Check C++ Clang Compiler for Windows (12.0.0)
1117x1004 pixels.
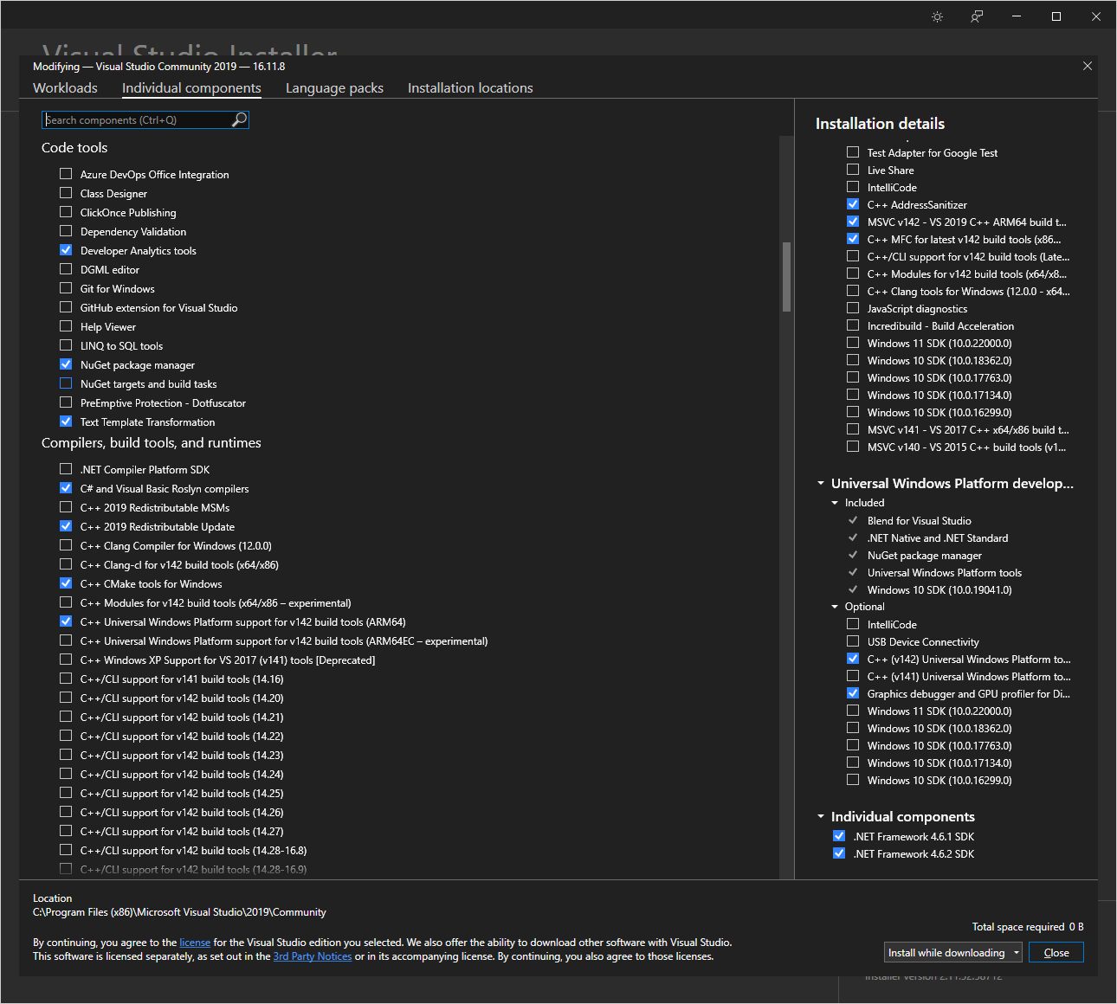(x=66, y=545)
